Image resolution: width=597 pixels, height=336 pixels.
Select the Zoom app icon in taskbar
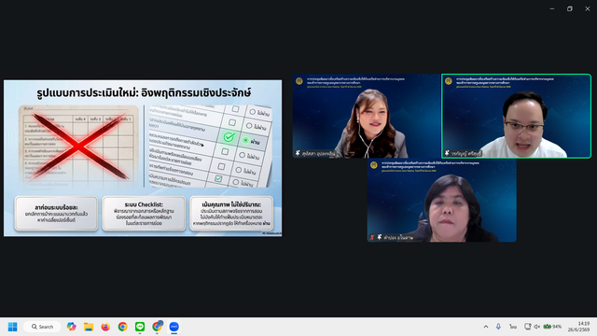click(174, 327)
